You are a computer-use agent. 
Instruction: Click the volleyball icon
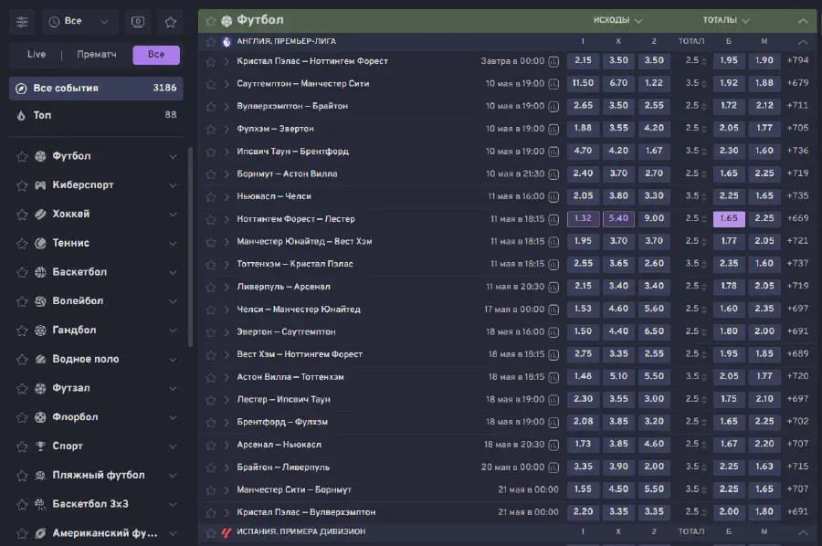40,301
